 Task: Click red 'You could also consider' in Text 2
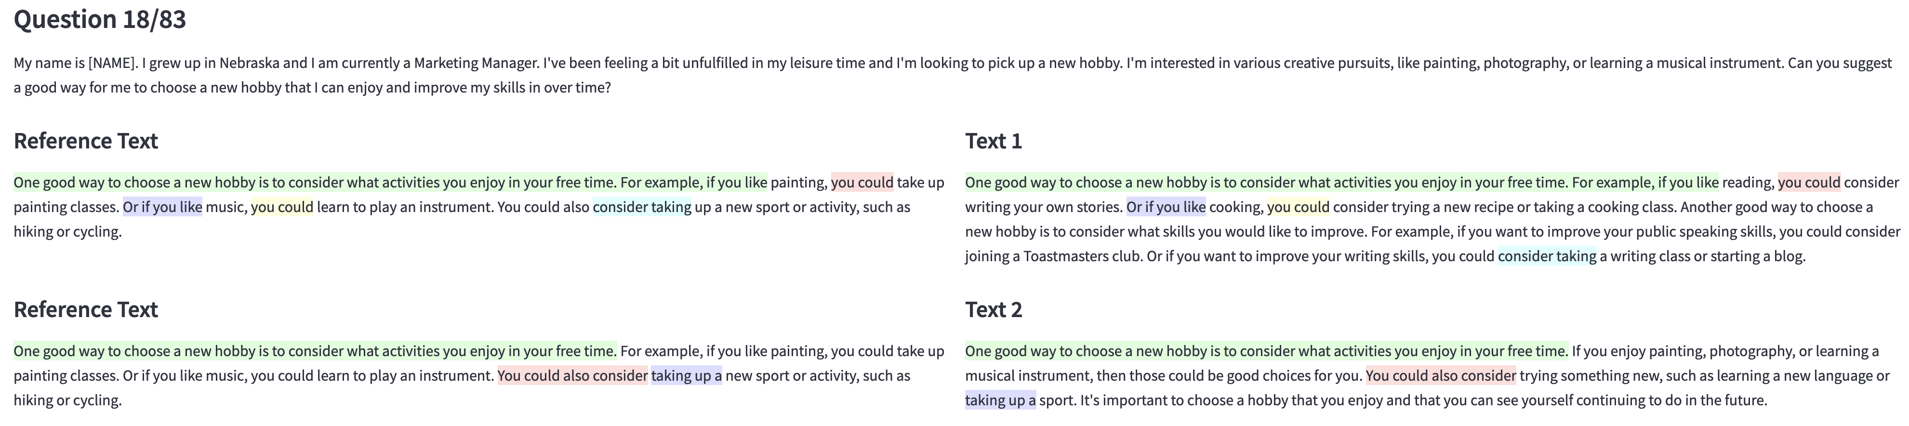[x=1440, y=375]
